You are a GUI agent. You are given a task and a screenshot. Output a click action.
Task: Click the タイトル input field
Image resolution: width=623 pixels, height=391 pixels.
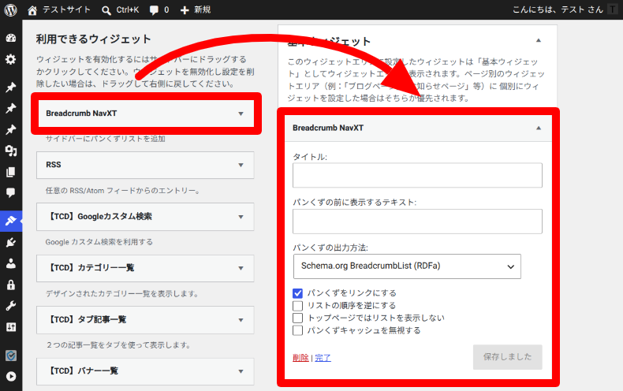coord(417,175)
